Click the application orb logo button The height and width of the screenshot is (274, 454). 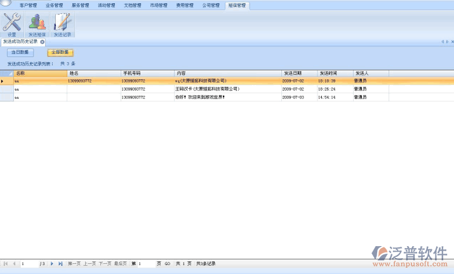(x=6, y=3)
